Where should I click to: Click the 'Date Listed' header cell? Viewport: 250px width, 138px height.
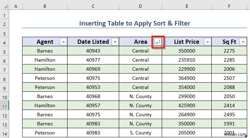tap(93, 42)
